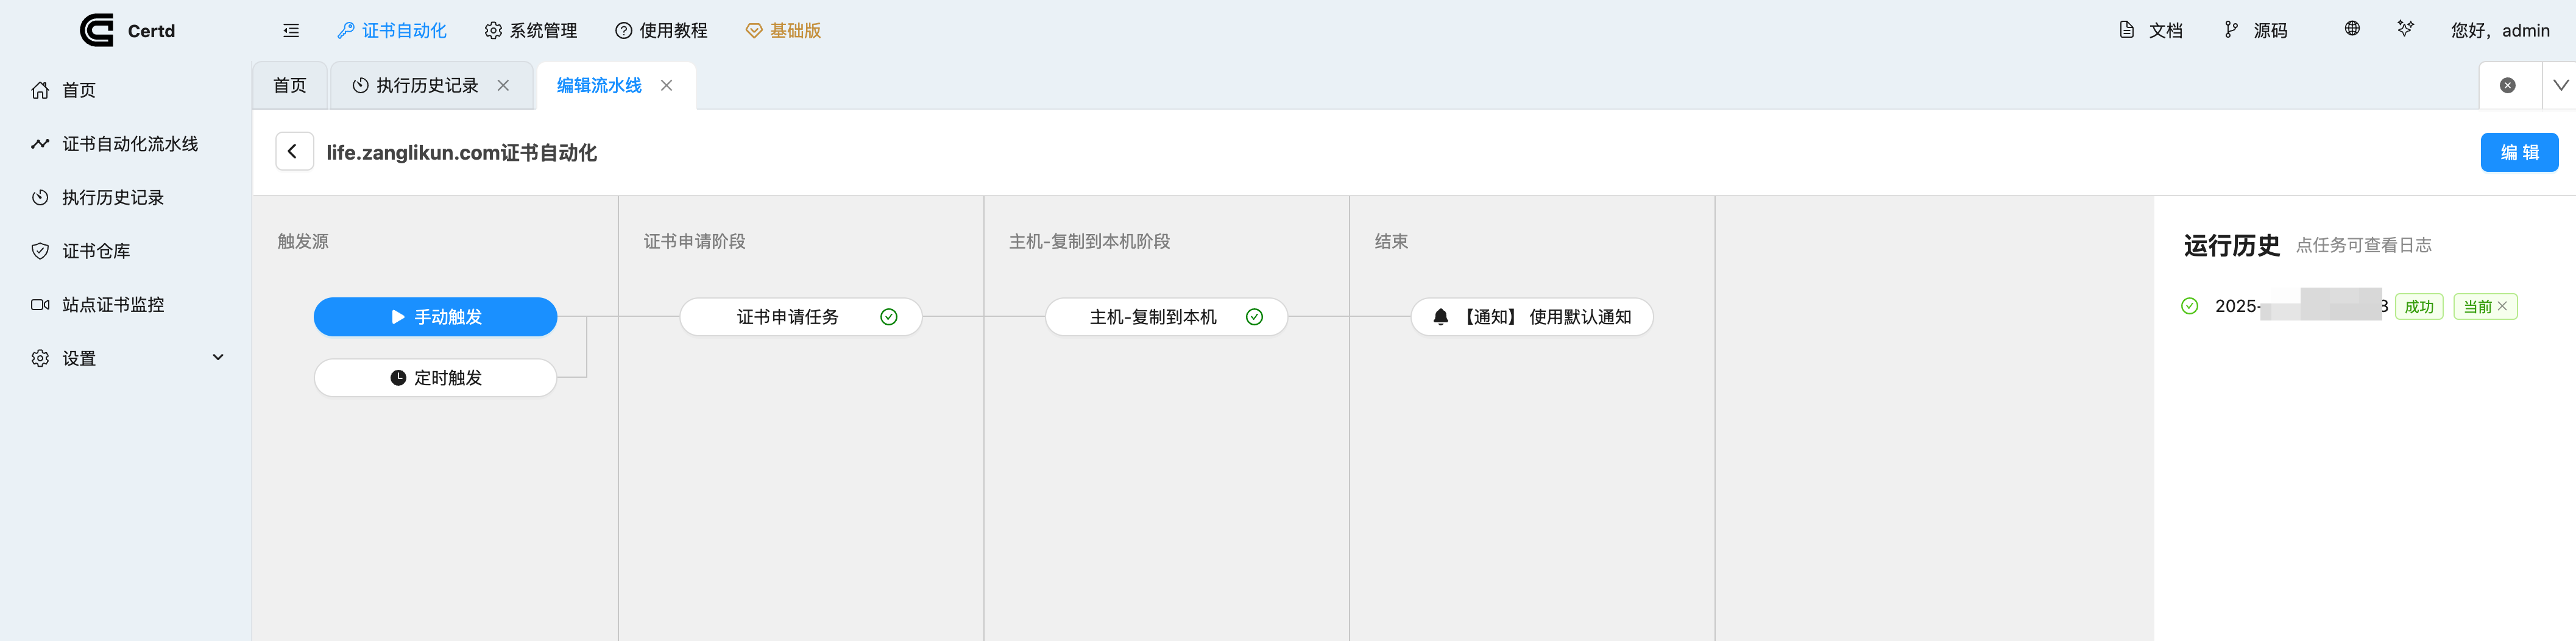
Task: Expand the 设置 sidebar menu
Action: pos(217,358)
